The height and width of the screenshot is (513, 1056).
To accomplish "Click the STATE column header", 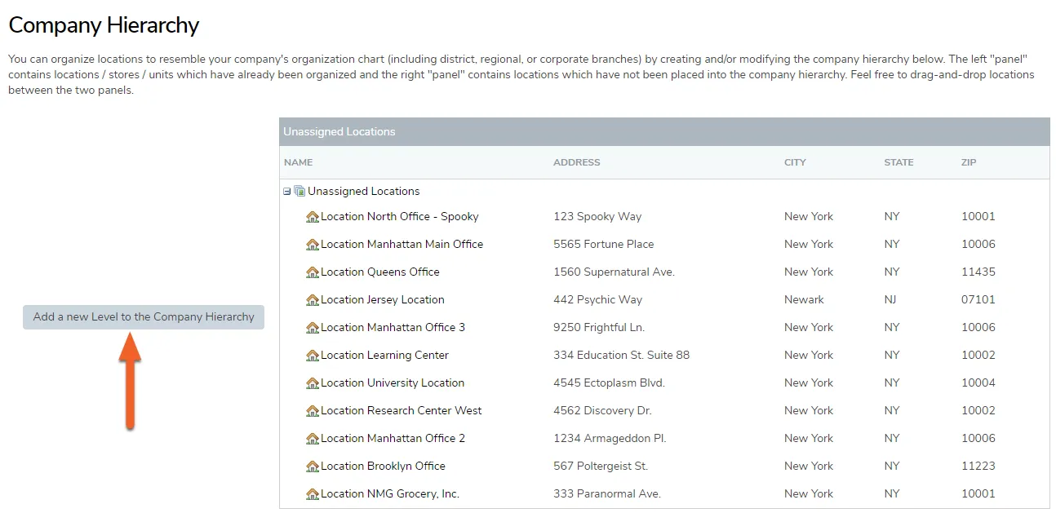I will [898, 162].
